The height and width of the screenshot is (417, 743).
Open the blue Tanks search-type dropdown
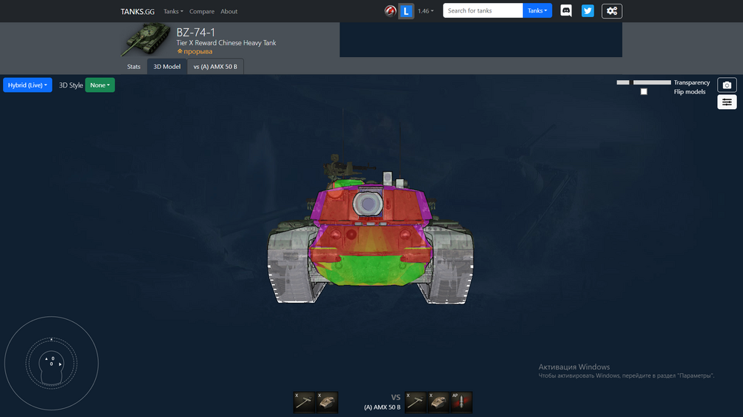(x=537, y=10)
